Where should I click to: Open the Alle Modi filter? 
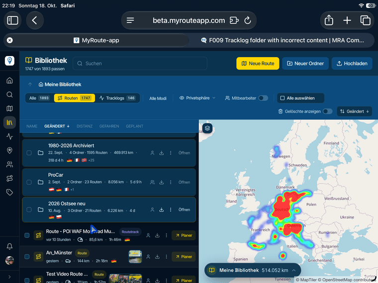[158, 98]
